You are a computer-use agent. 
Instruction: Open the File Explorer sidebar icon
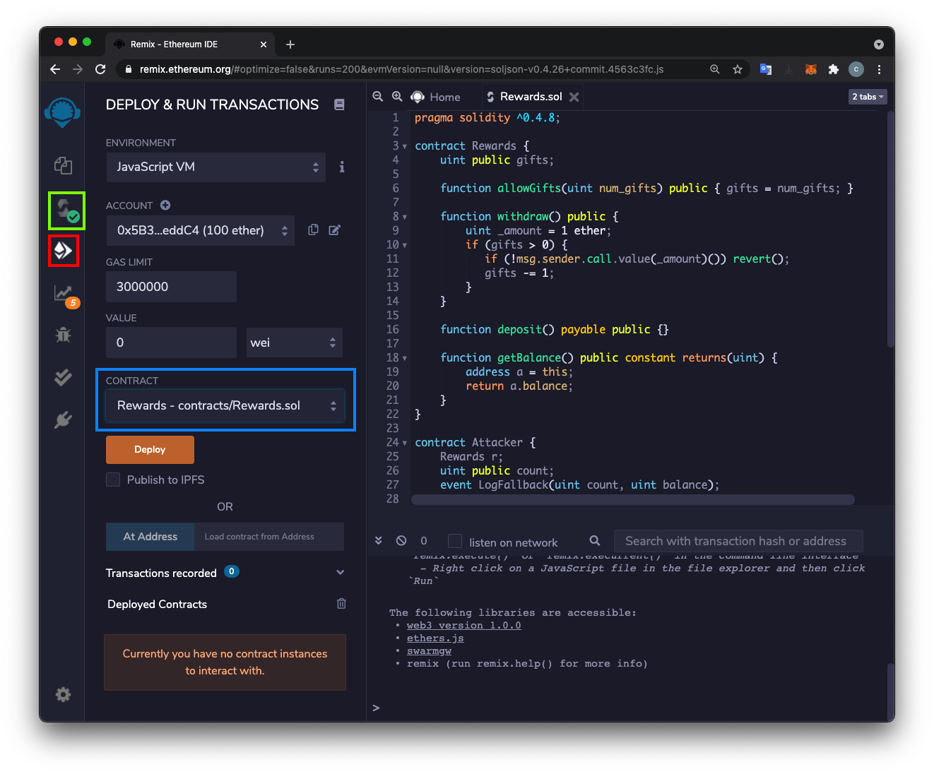coord(63,166)
